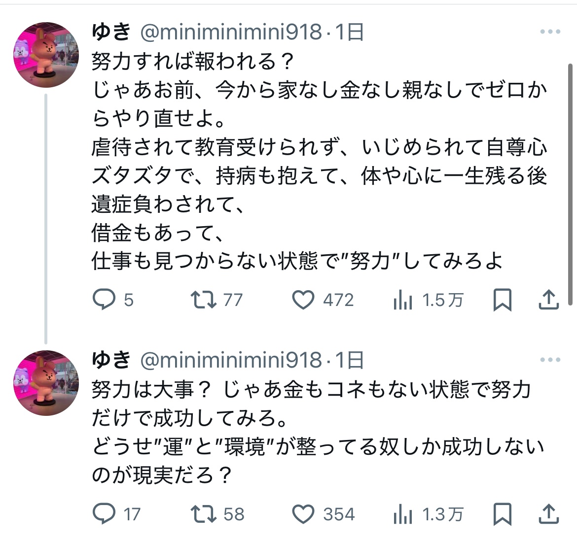Share the first tweet via share icon
The image size is (577, 541).
pos(548,299)
